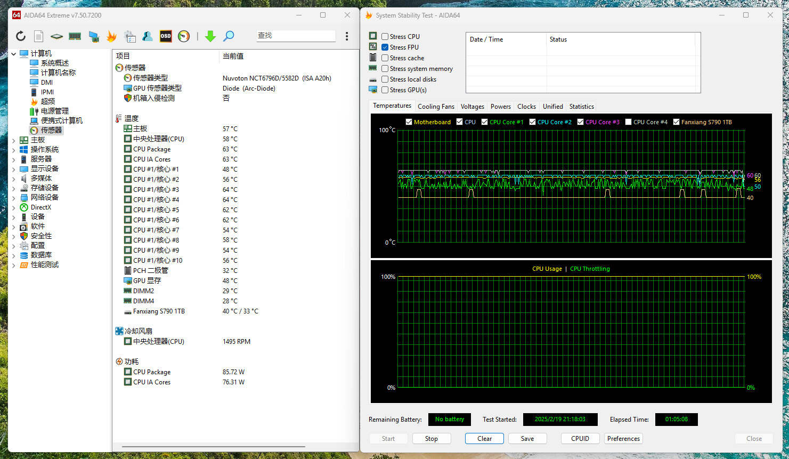This screenshot has height=459, width=789.
Task: Enable CPU Core #4 graph checkbox
Action: (628, 122)
